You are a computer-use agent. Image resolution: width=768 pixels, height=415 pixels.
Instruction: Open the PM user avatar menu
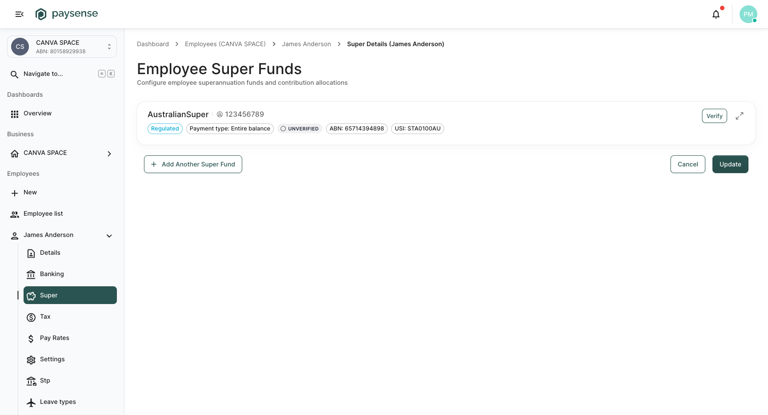click(748, 14)
